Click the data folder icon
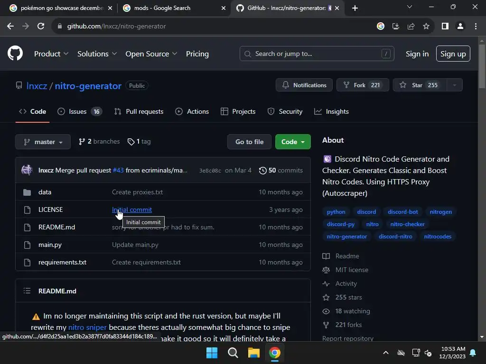The height and width of the screenshot is (364, 486). (27, 192)
